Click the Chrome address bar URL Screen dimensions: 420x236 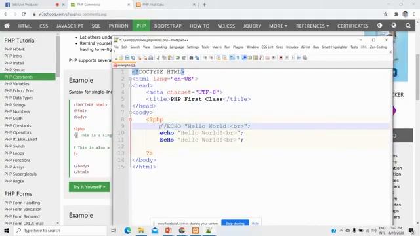73,14
